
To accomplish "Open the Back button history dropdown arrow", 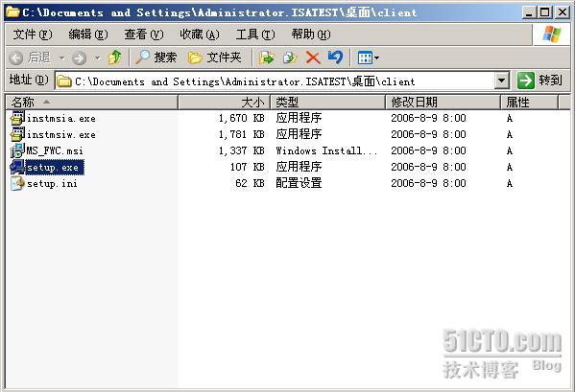I will [x=62, y=58].
